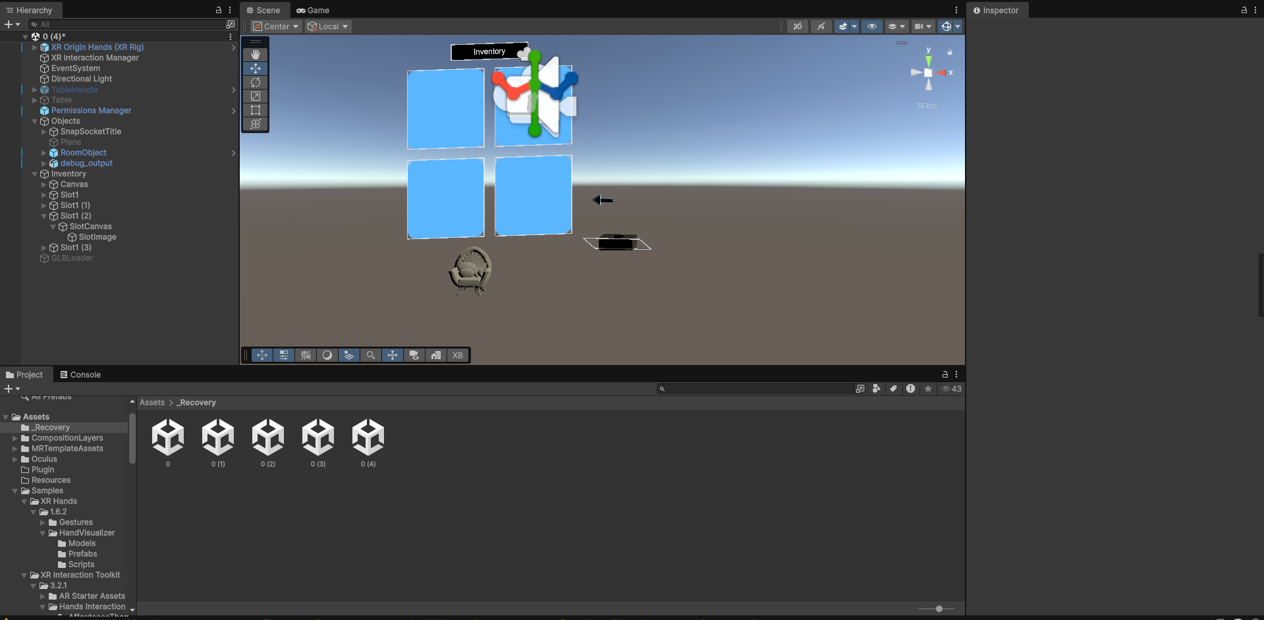Click the camera preview overlay icon
This screenshot has height=620, width=1264.
[x=414, y=355]
